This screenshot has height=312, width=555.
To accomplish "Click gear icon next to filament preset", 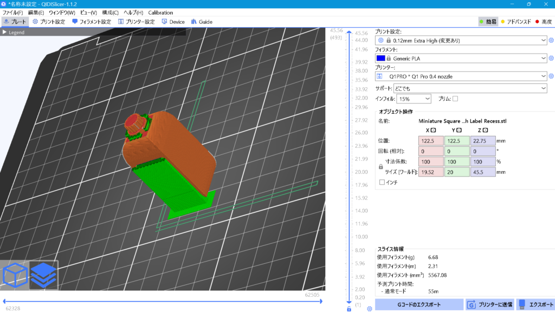I will [x=551, y=58].
